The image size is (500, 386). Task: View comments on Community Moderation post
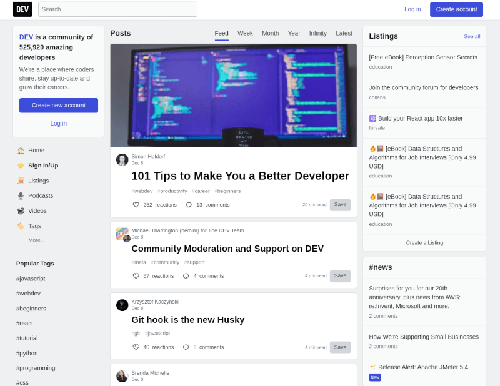click(186, 275)
